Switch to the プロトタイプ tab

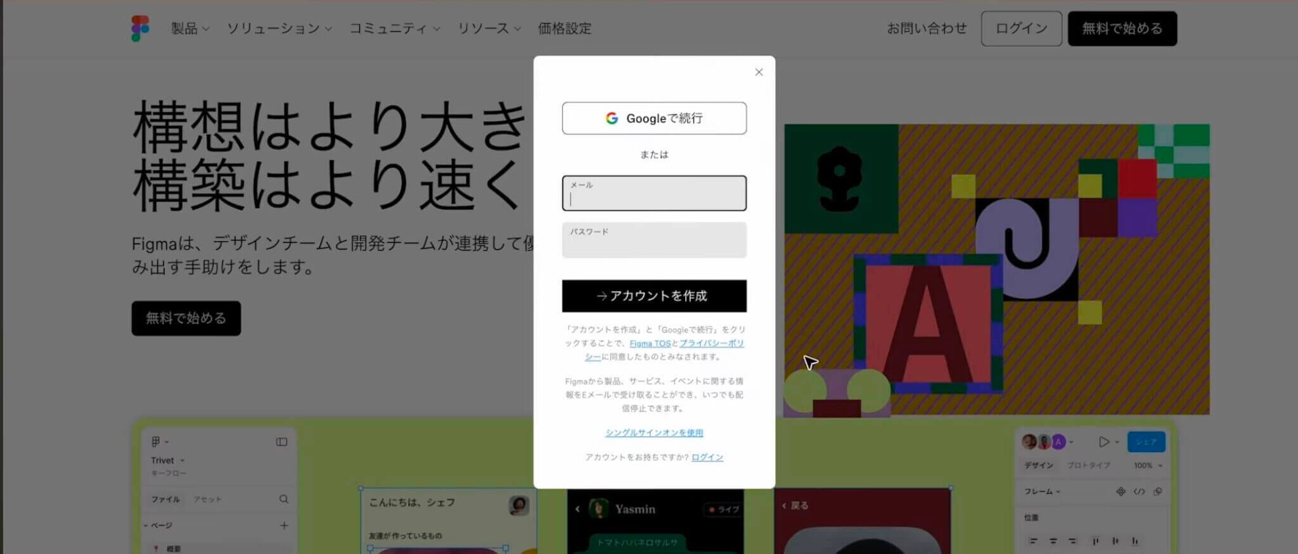click(1088, 465)
